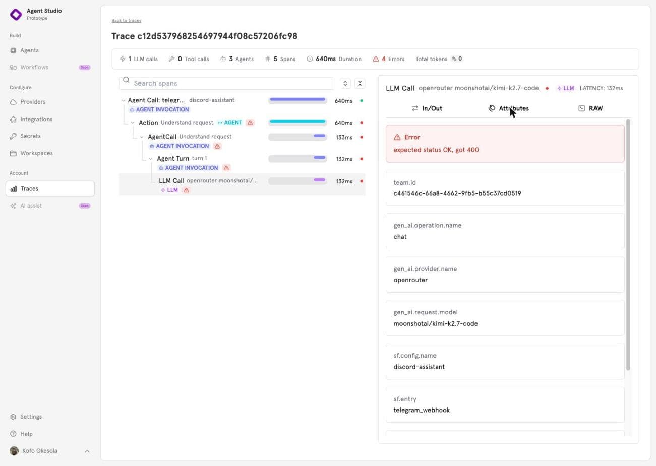Viewport: 656px width, 466px height.
Task: Click the Action span error warning icon
Action: pyautogui.click(x=250, y=123)
